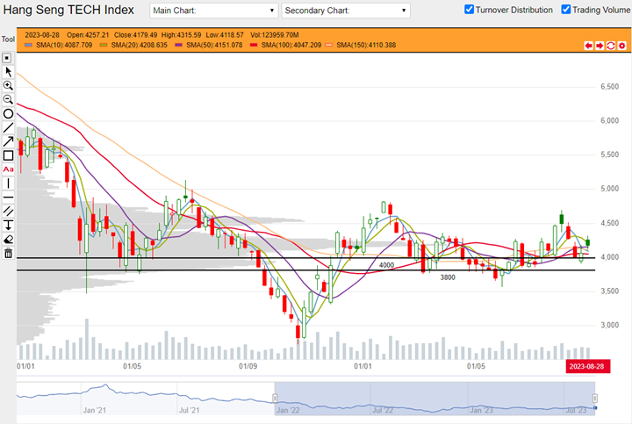Click the SMA(50):4151.078 legend text
This screenshot has height=424, width=632.
point(214,45)
